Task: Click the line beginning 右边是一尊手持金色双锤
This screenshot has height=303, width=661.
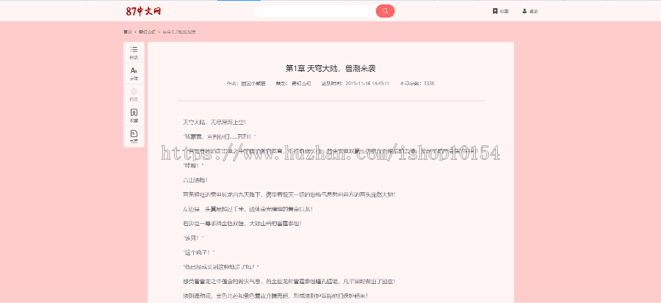Action: point(242,224)
